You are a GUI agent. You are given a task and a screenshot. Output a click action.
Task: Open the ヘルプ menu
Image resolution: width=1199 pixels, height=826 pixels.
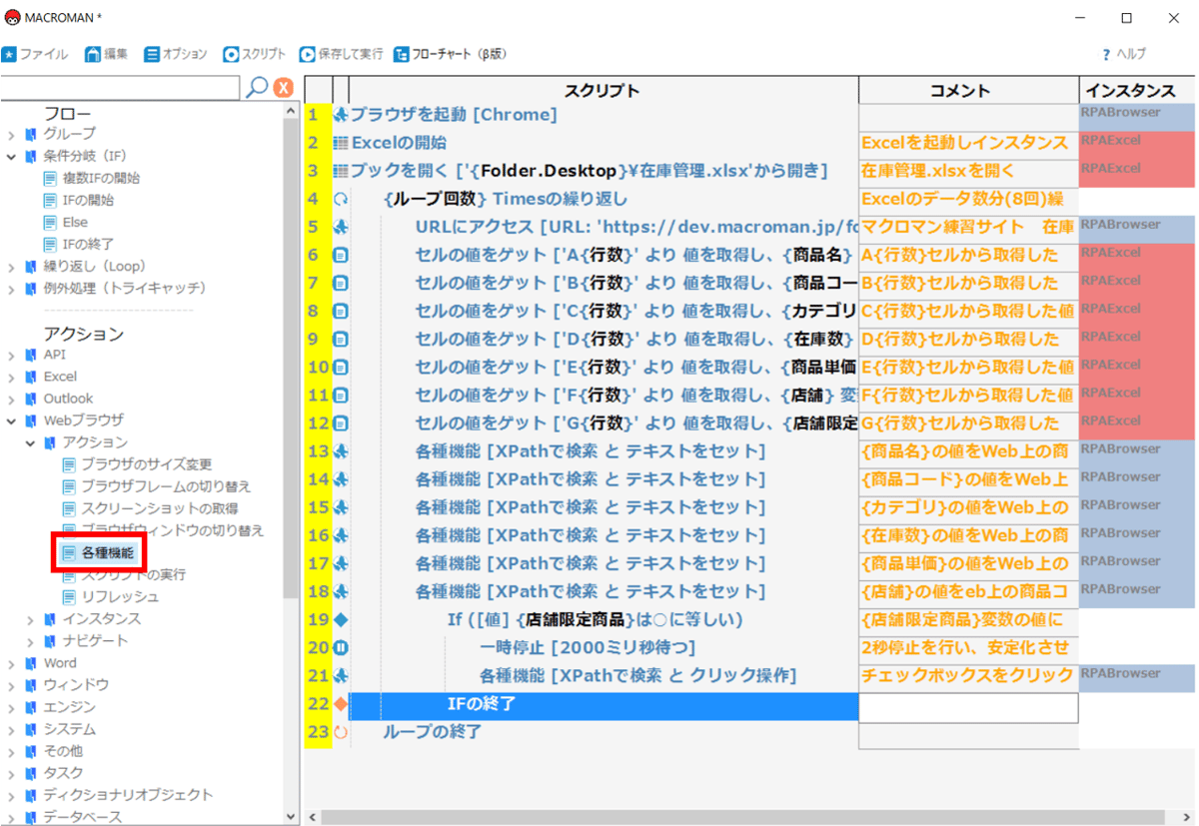1124,54
